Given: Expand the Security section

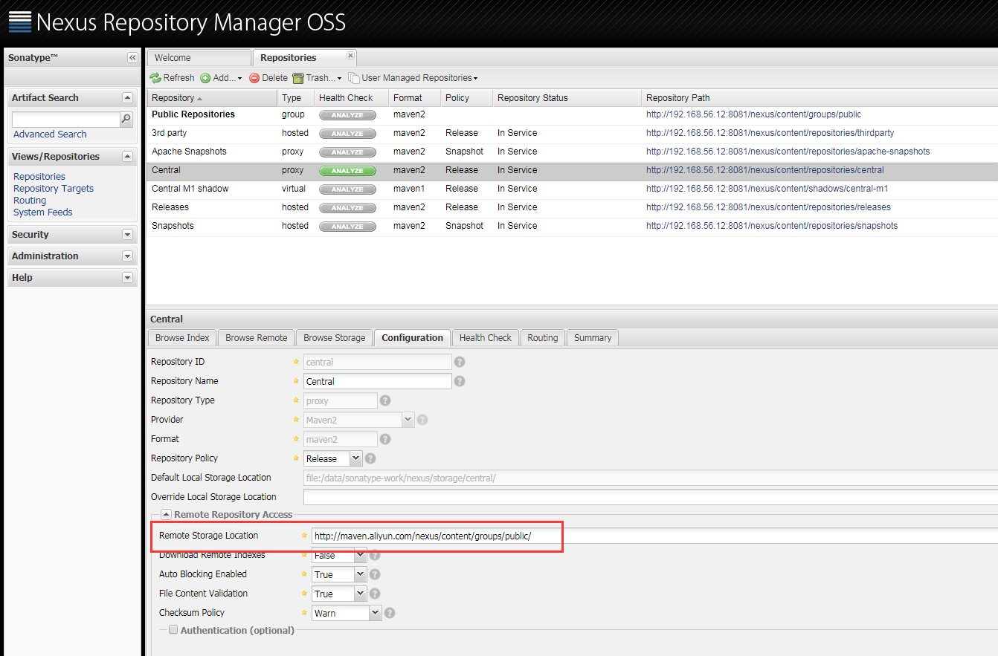Looking at the screenshot, I should pyautogui.click(x=127, y=235).
